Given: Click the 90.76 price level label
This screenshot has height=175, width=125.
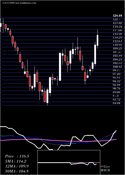Looking at the screenshot, I should point(117,88).
